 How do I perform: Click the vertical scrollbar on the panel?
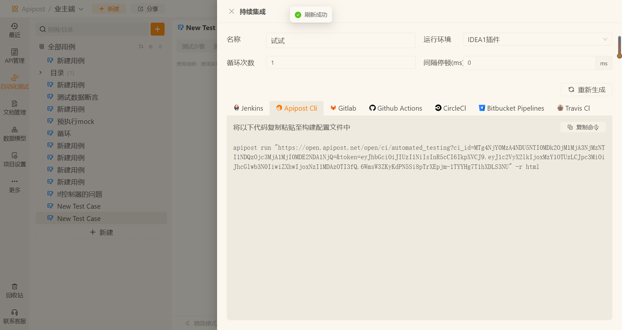click(x=619, y=47)
